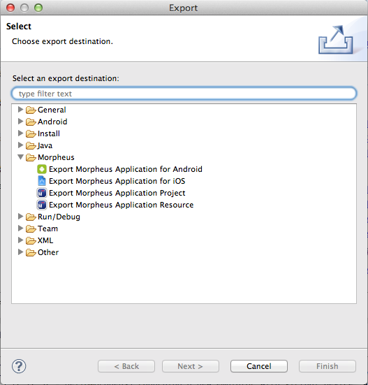The image size is (368, 385).
Task: Click the XML folder icon
Action: (x=31, y=240)
